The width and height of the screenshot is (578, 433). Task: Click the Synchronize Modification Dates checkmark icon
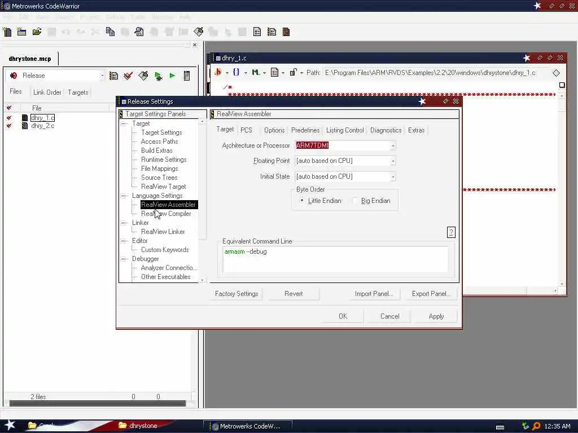point(128,76)
